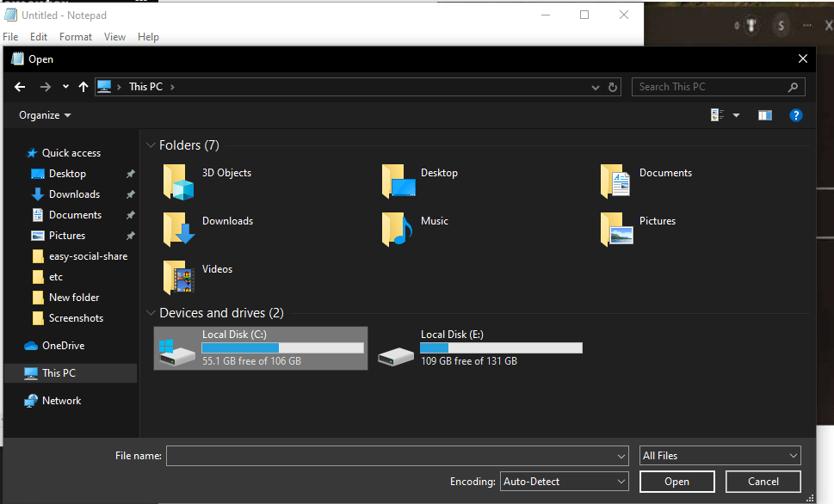
Task: Select Local Disk (E:) drive icon
Action: click(396, 356)
